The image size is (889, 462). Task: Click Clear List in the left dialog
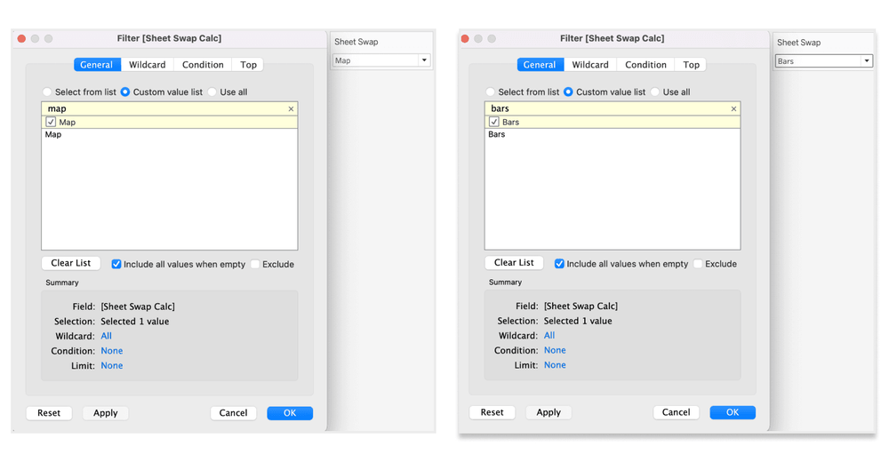(x=71, y=263)
